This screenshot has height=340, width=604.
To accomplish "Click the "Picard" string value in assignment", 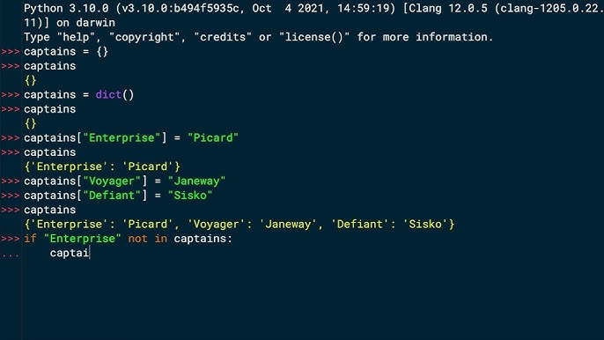I will pos(213,137).
